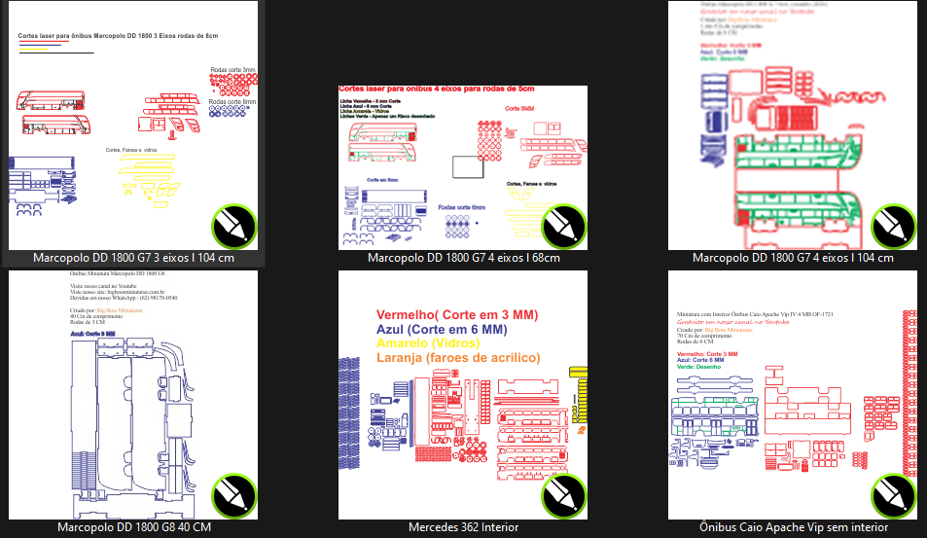This screenshot has height=538, width=927.
Task: Click the 'Marcopolo DD 1800 G7 4 eixos I 68cm' label
Action: (463, 258)
